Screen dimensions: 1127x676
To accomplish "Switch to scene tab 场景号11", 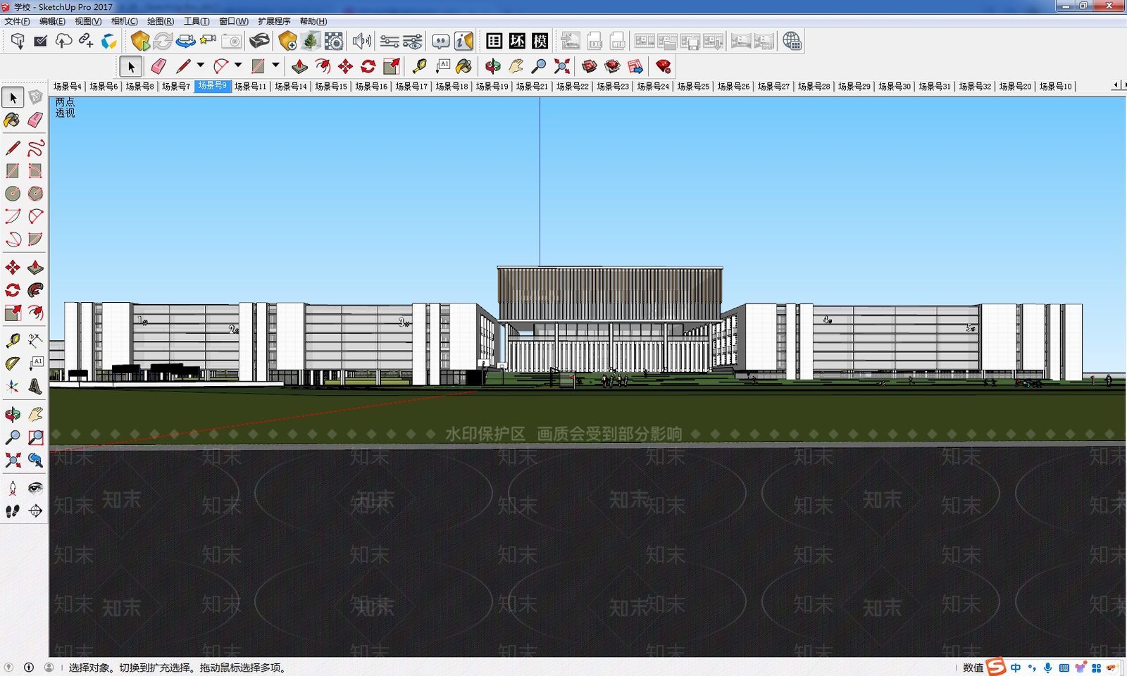I will pyautogui.click(x=250, y=86).
